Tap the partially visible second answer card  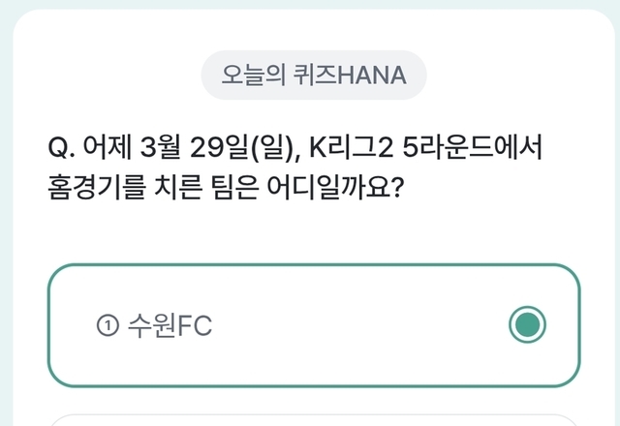313,420
